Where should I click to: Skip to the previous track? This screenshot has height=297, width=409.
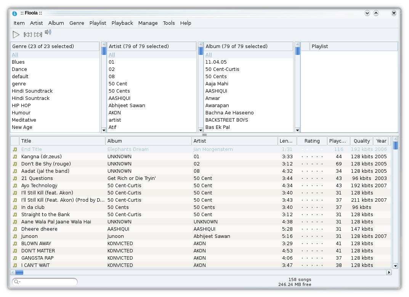[27, 35]
